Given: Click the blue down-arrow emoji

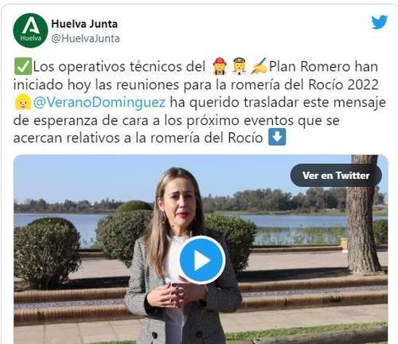Looking at the screenshot, I should (277, 137).
